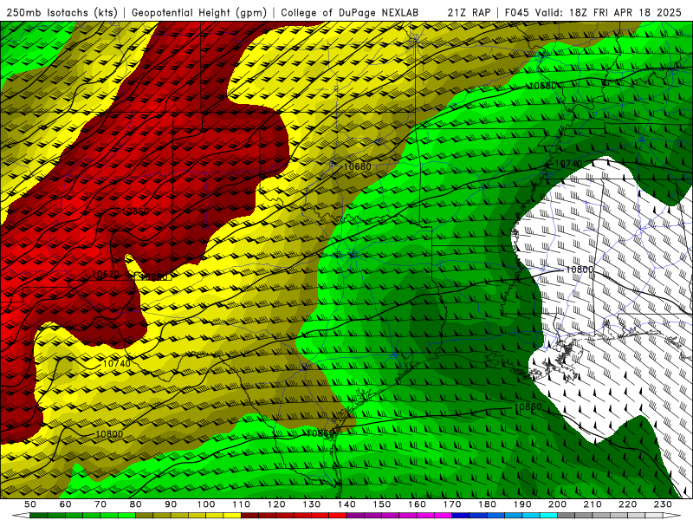Click the 10740 contour label in yellow area
The image size is (693, 520).
click(x=117, y=363)
